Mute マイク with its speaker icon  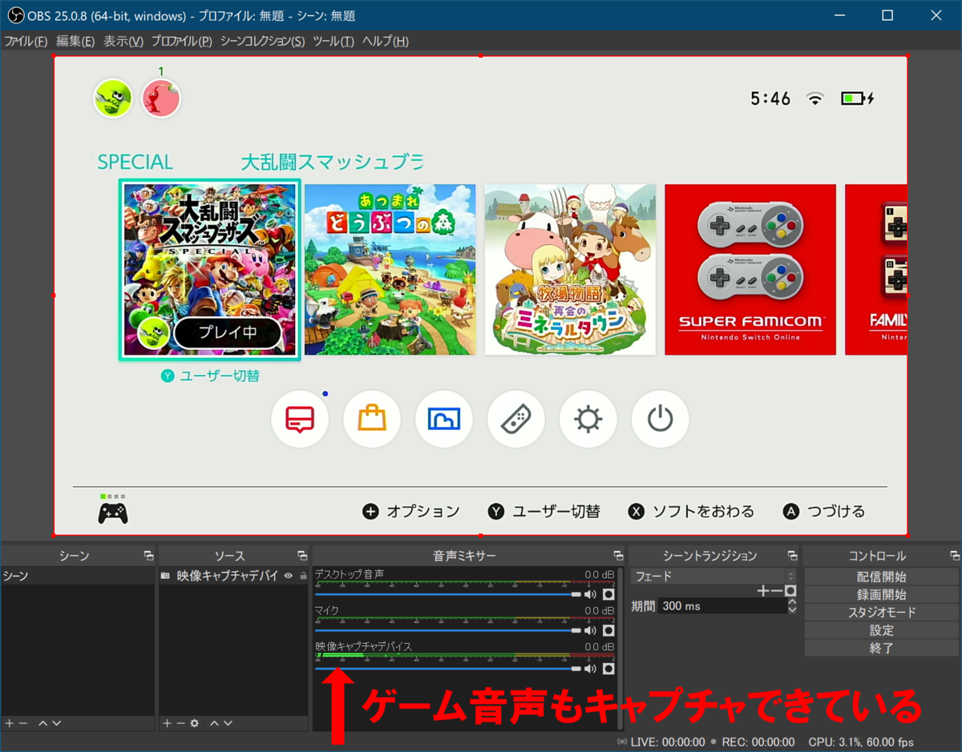[x=591, y=631]
